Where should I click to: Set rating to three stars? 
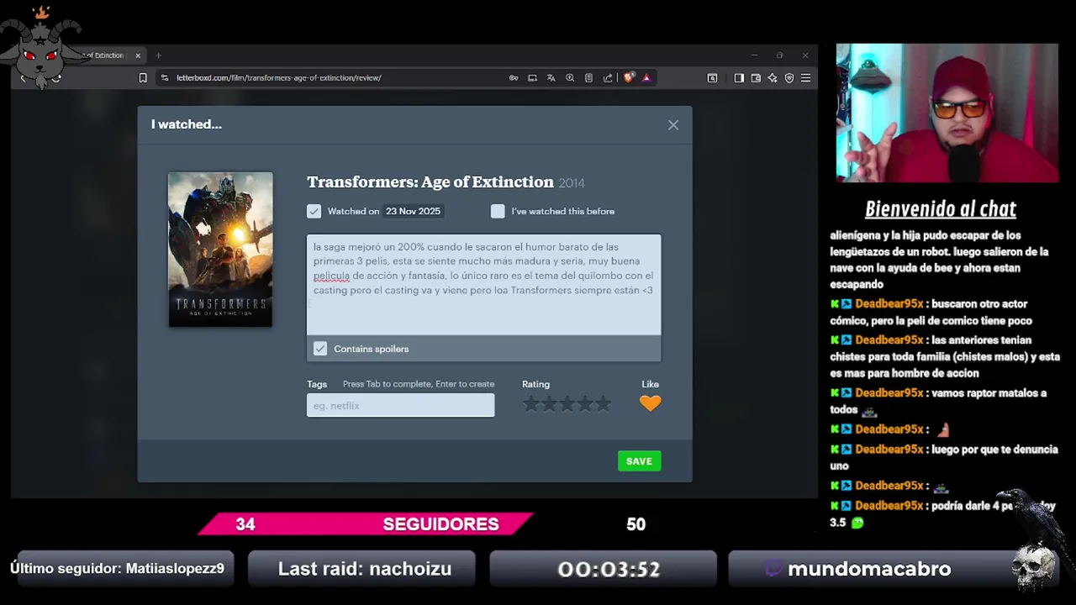click(x=567, y=405)
